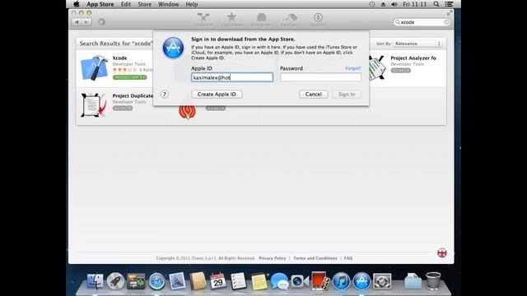The height and width of the screenshot is (296, 527).
Task: Open the Edit menu
Action: (x=126, y=4)
